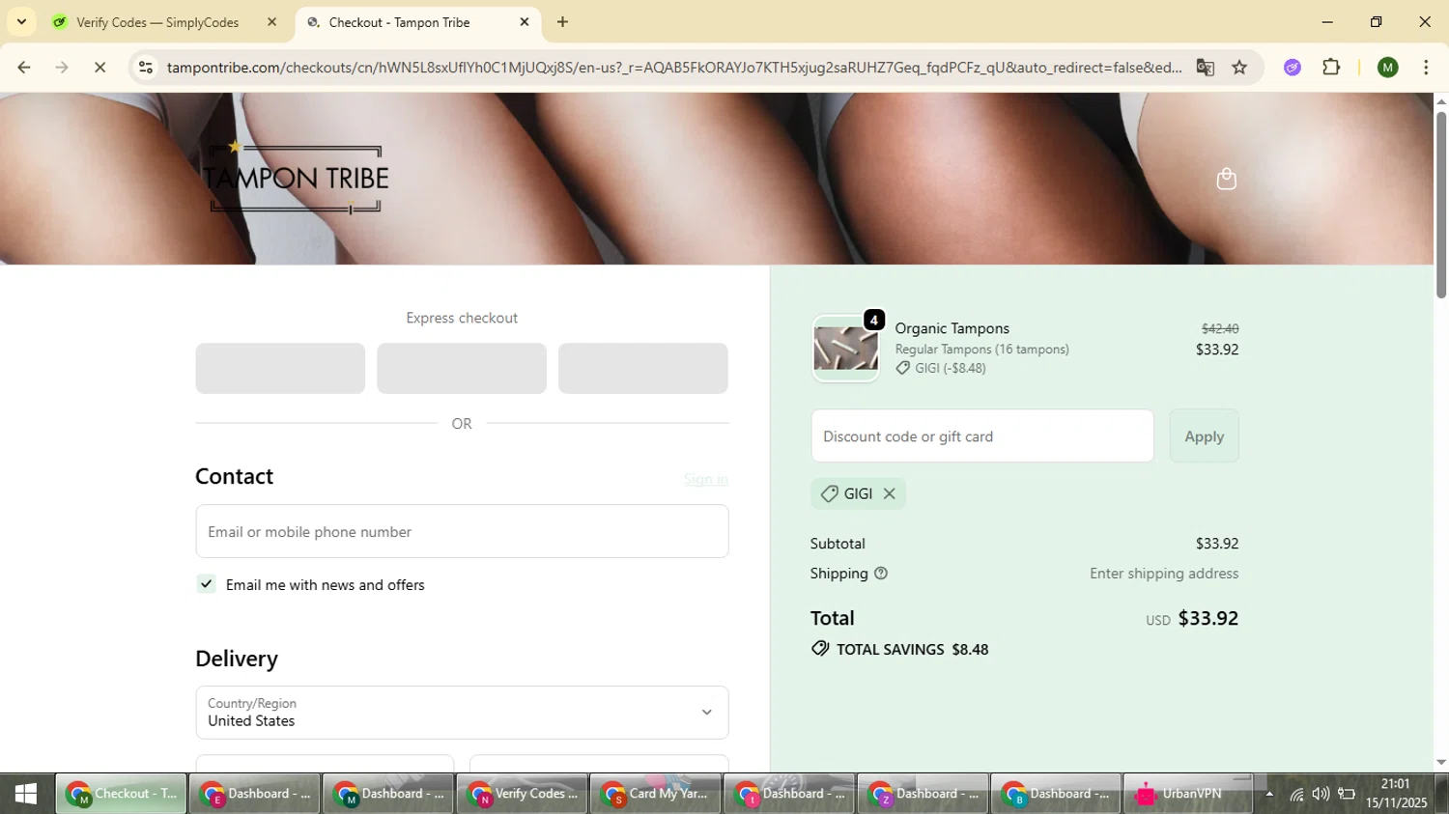Click the $33.92 total amount

1207,618
